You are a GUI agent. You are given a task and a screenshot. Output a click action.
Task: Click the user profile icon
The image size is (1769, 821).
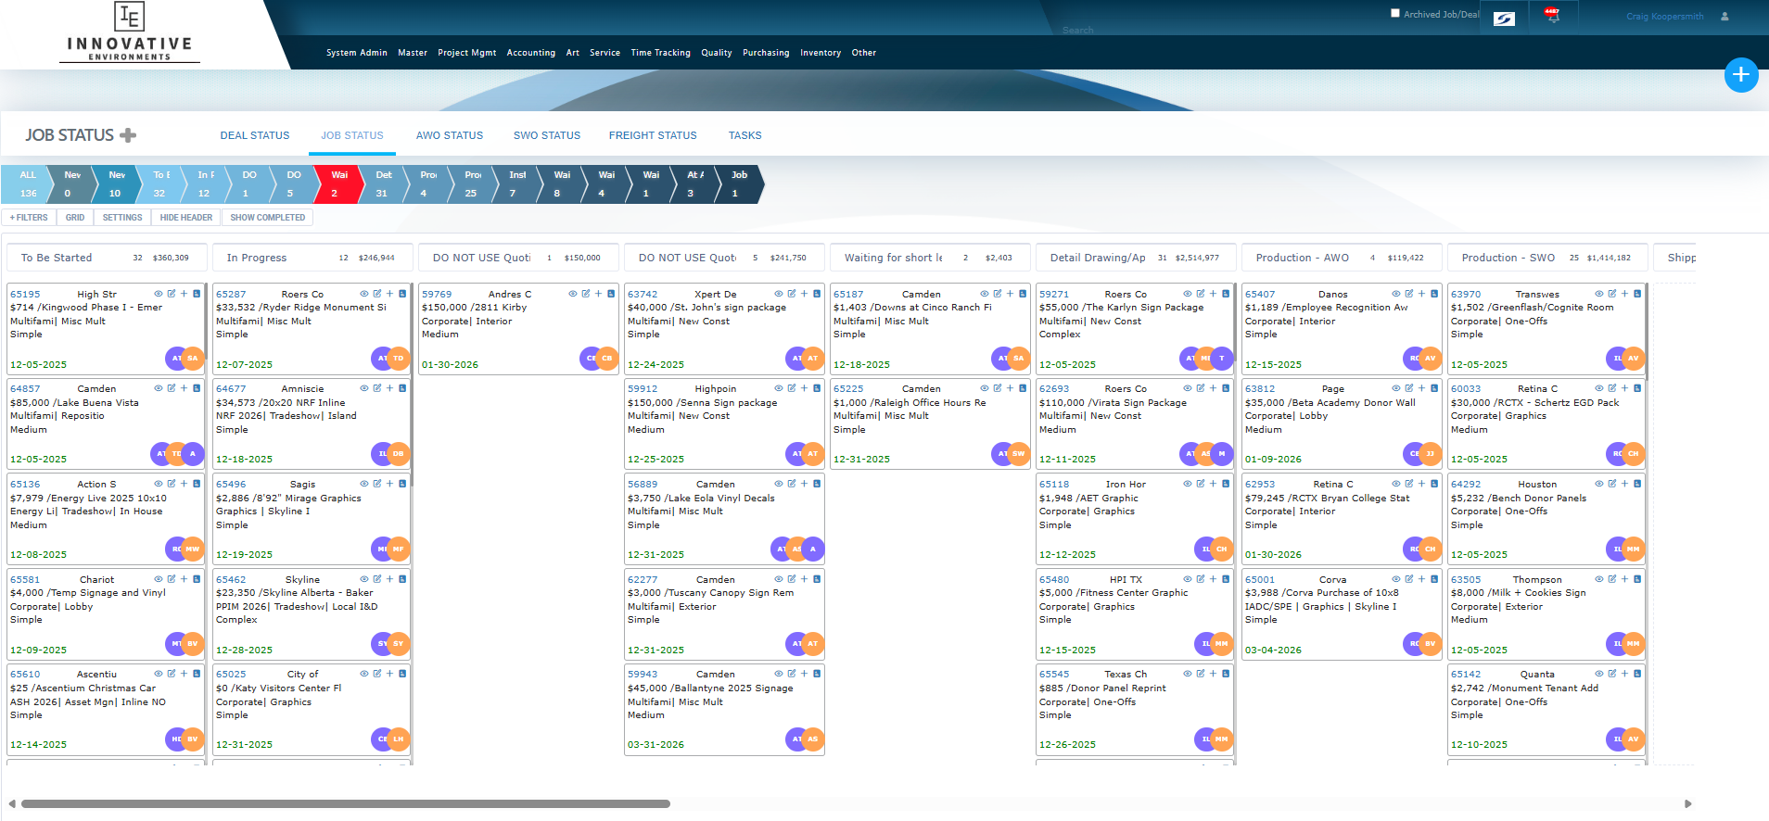click(1724, 16)
